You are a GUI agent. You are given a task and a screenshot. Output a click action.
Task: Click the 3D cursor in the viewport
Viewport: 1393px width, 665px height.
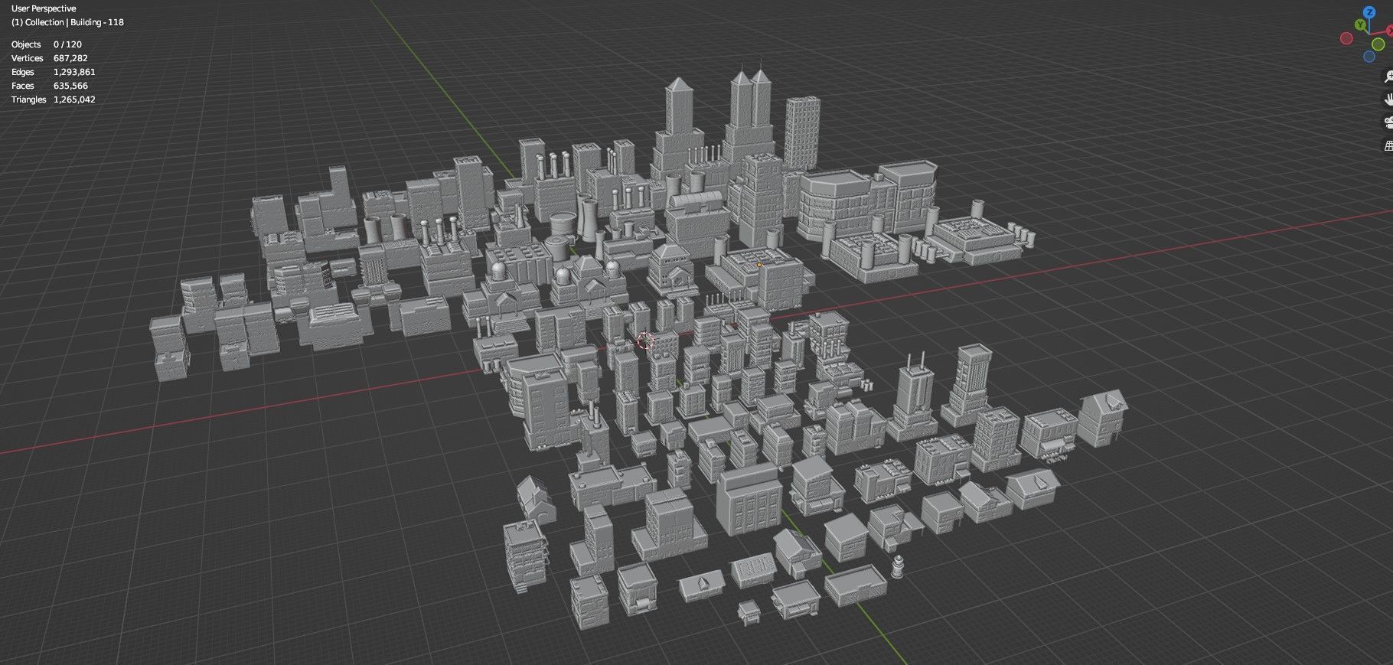click(645, 341)
